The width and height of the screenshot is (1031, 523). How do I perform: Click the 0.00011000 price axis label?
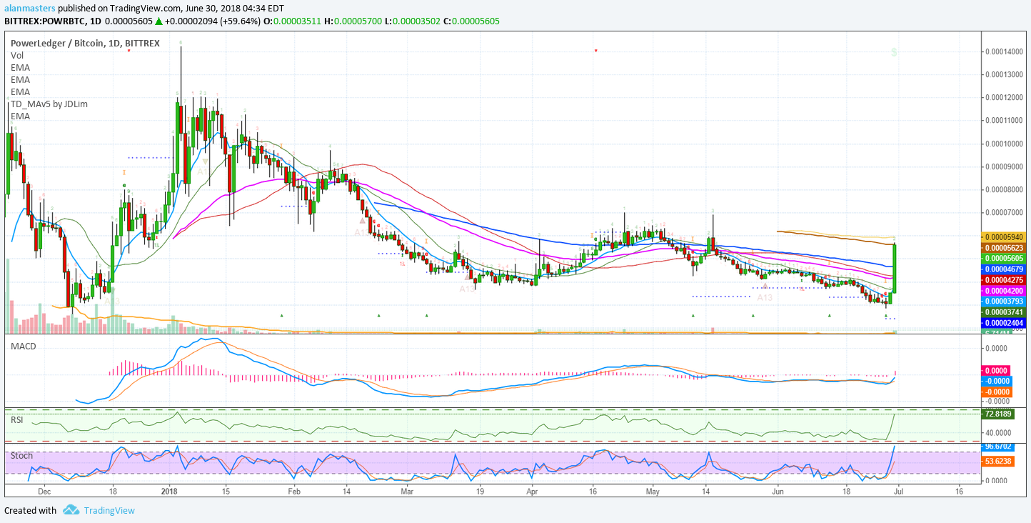1005,121
